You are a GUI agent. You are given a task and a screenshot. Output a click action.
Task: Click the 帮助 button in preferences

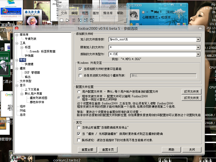[x=171, y=150]
